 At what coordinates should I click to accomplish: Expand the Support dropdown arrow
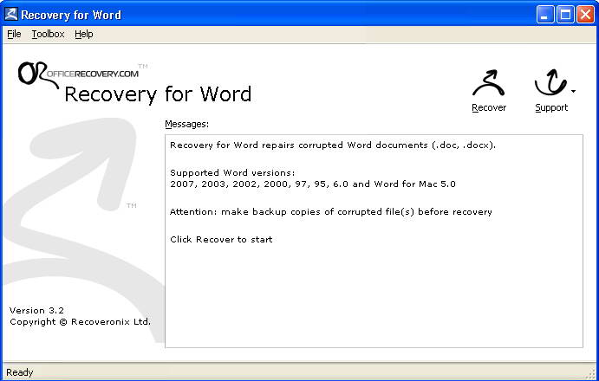tap(573, 91)
